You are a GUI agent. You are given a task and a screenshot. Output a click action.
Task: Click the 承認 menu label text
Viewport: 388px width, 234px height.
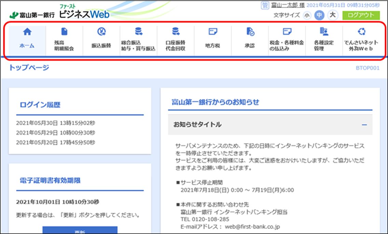click(250, 46)
